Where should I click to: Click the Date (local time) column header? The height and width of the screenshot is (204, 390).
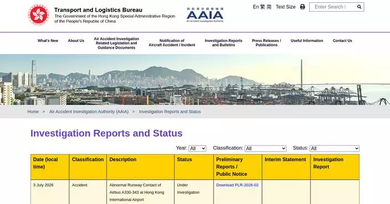click(x=50, y=167)
